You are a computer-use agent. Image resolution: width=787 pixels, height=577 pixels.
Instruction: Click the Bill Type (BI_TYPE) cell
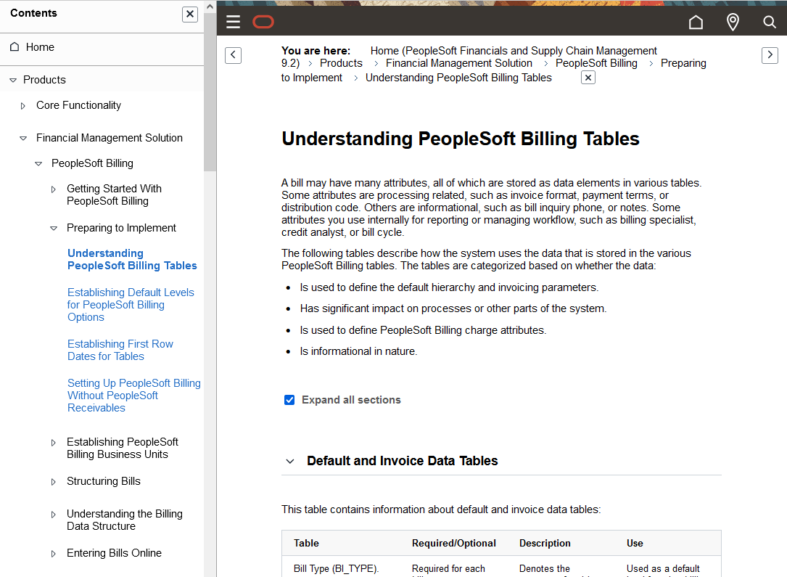(336, 568)
